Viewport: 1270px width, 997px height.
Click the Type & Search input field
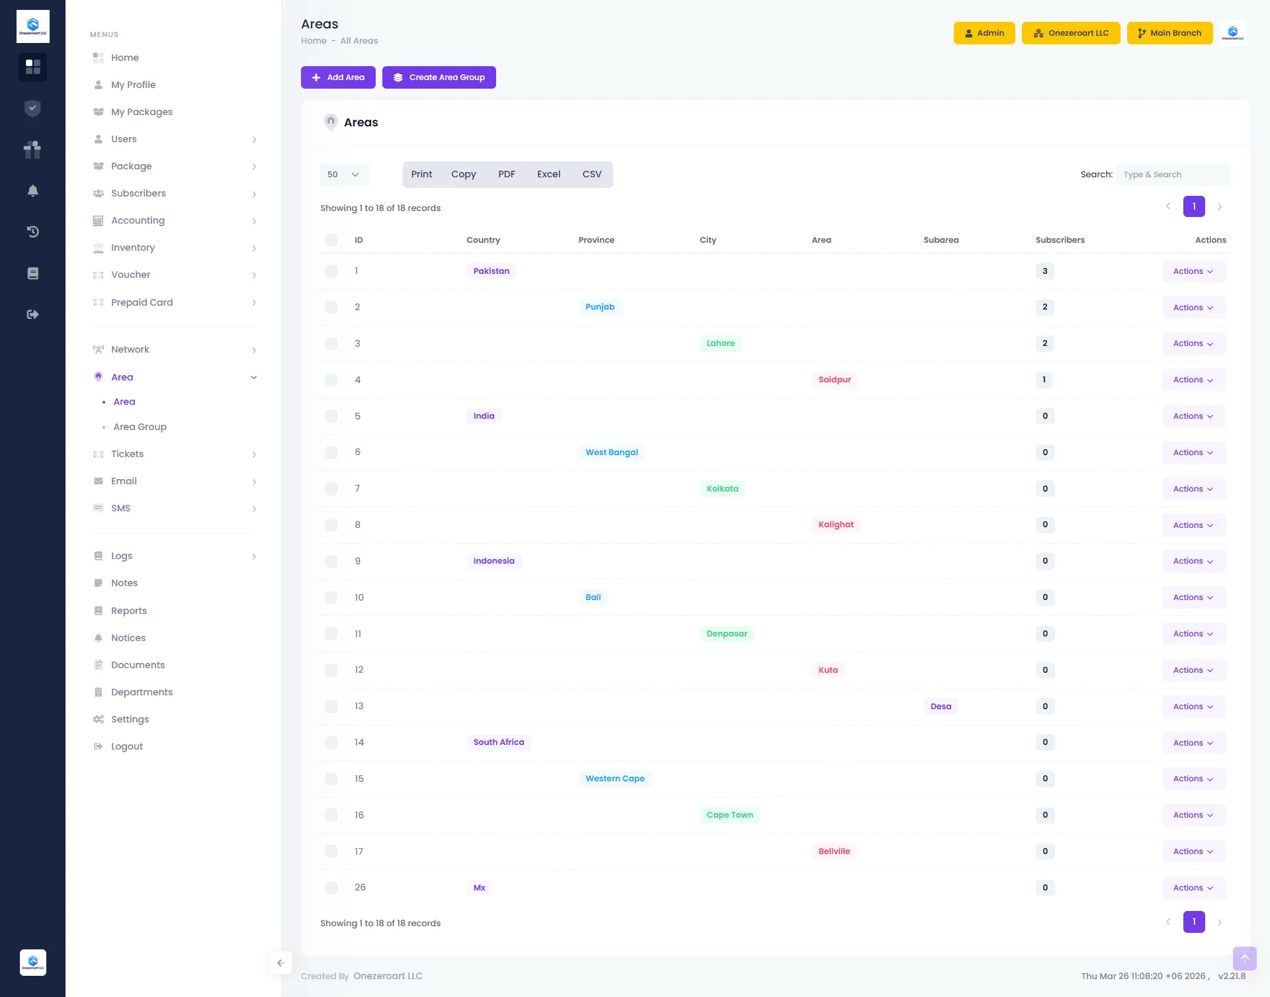click(1173, 175)
